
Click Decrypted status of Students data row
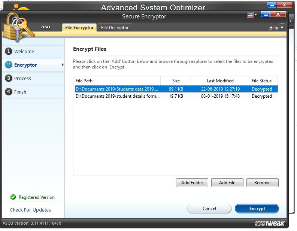pos(261,89)
